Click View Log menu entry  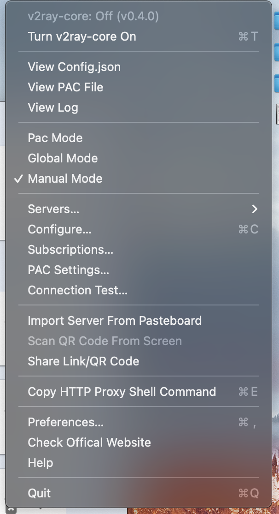[x=53, y=108]
